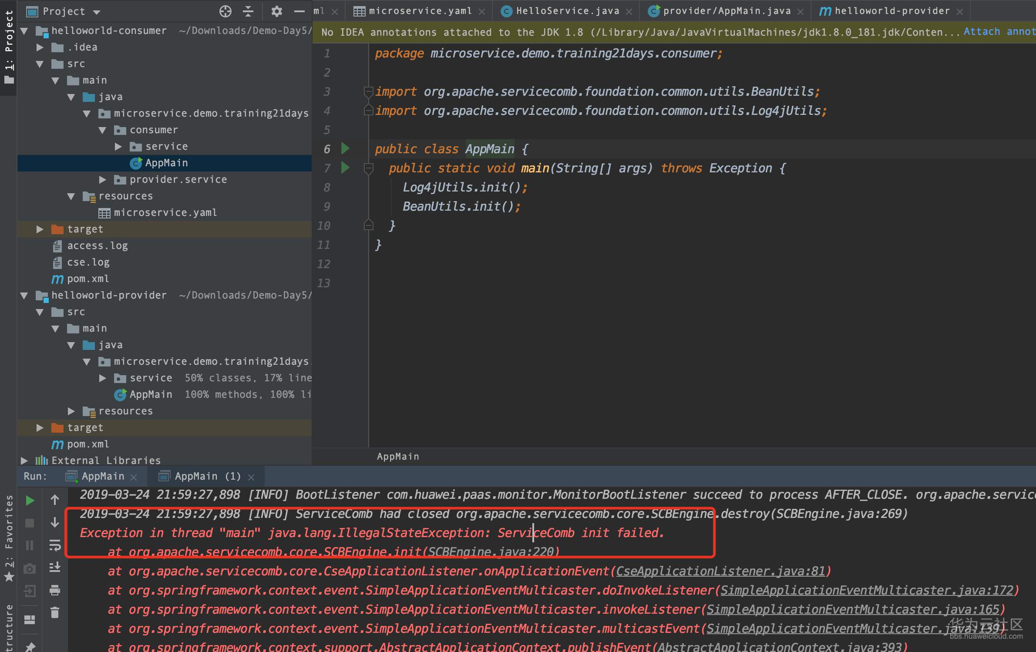Screen dimensions: 1036x652
Task: Clear console with trash icon
Action: coord(55,613)
